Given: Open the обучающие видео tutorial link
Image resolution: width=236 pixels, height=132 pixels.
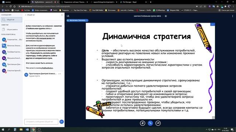Looking at the screenshot, I should (x=44, y=38).
